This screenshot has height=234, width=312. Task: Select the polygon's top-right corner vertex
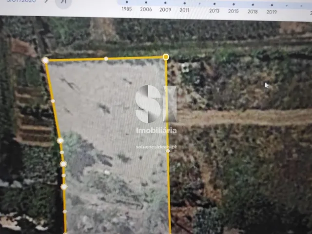[166, 57]
